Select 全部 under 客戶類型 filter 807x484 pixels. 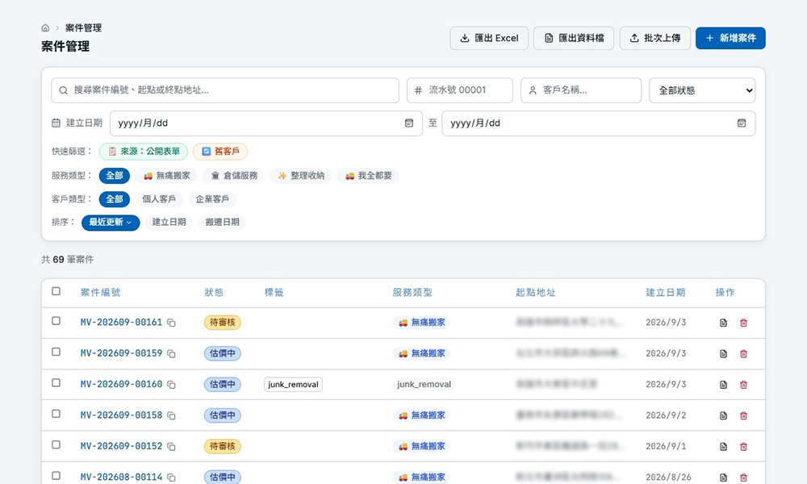115,199
